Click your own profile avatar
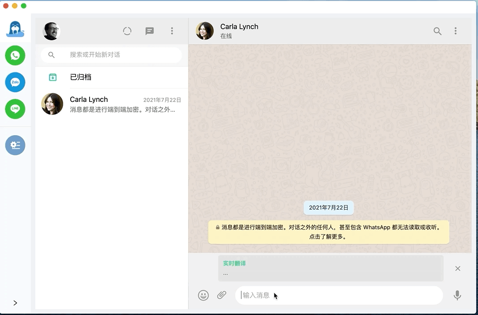The height and width of the screenshot is (315, 478). pos(51,31)
